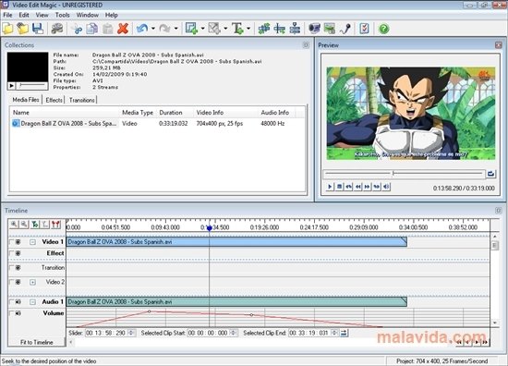The height and width of the screenshot is (366, 508).
Task: Click the Paste clipboard icon
Action: [x=107, y=29]
